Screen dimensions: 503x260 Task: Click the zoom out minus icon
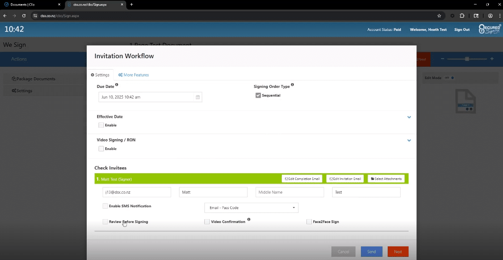442,59
